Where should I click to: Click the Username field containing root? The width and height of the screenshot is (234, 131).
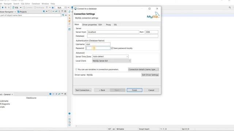point(98,44)
